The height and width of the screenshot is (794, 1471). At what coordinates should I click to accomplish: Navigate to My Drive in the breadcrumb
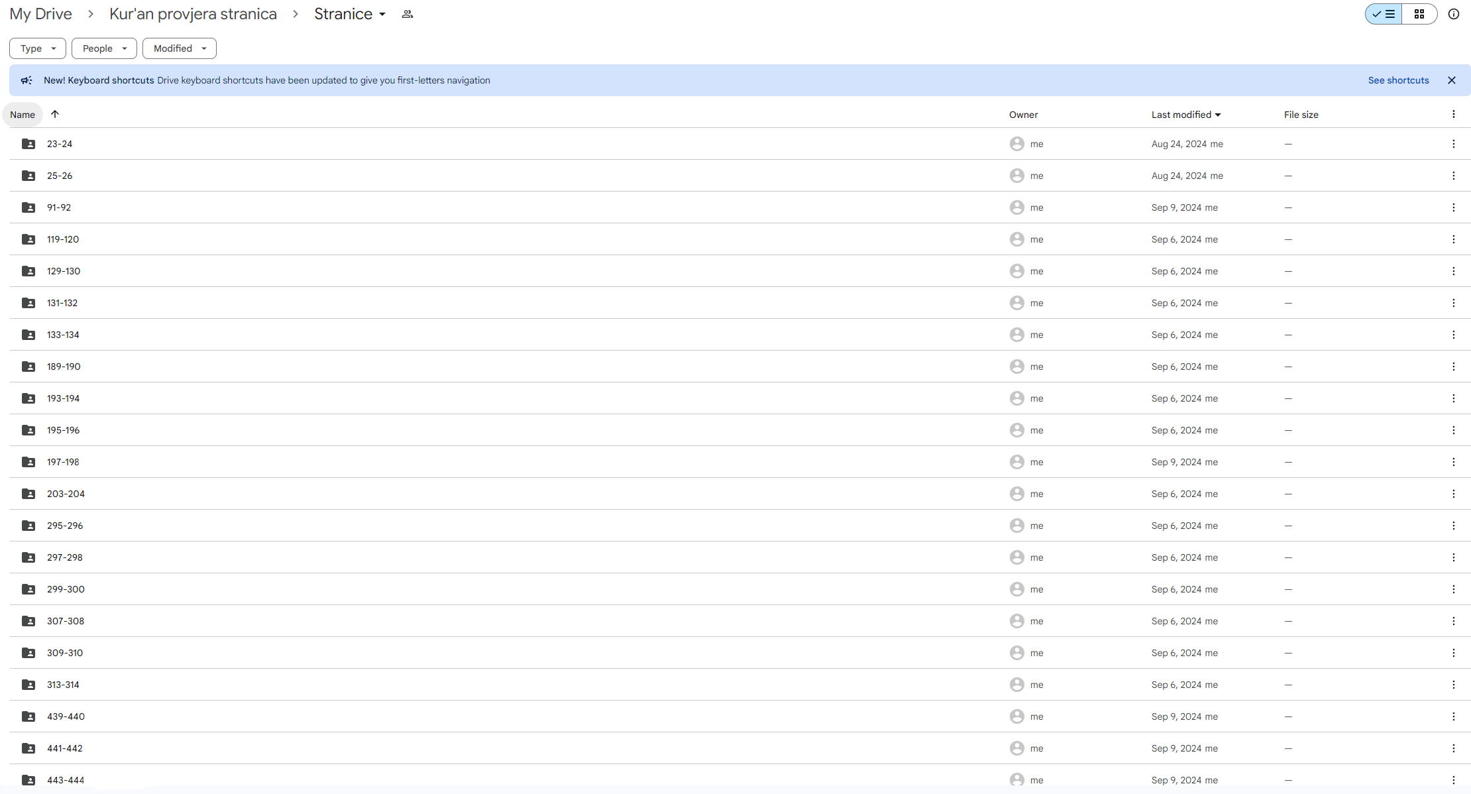tap(40, 13)
